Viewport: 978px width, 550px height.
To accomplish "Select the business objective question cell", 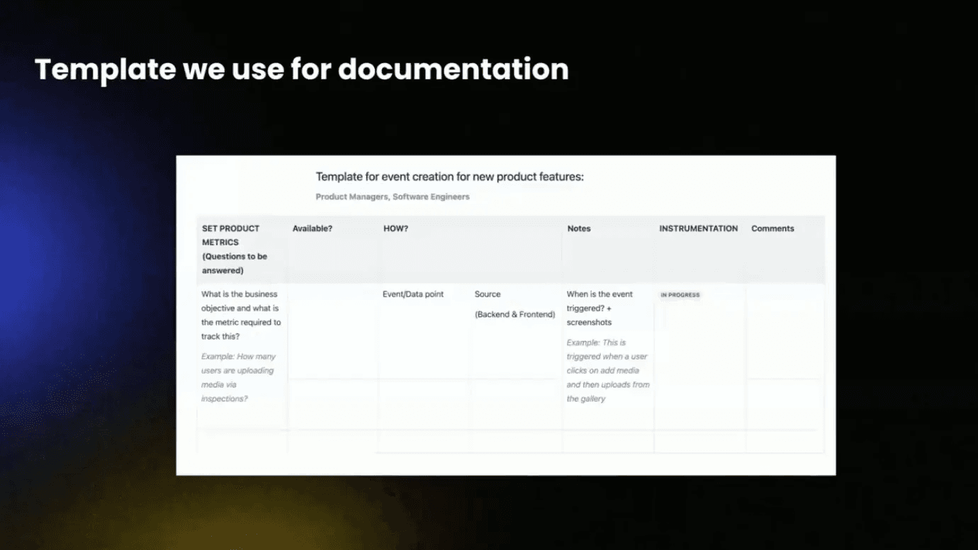I will tap(240, 315).
